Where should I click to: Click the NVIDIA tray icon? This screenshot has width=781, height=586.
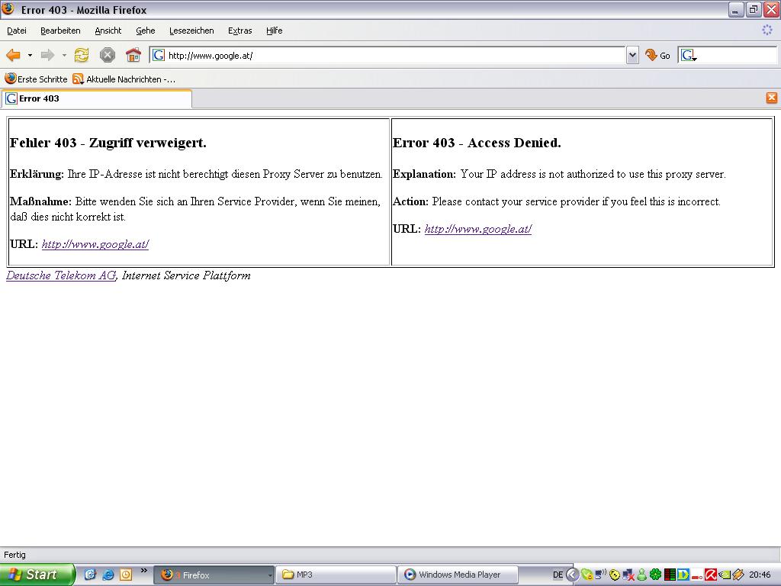725,575
